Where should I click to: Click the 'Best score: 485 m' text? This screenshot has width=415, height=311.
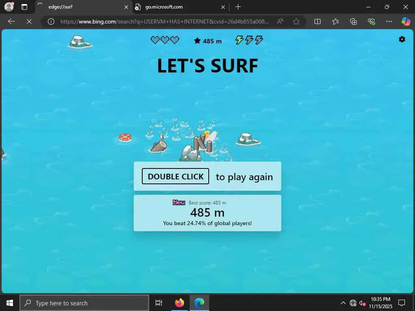coord(207,203)
